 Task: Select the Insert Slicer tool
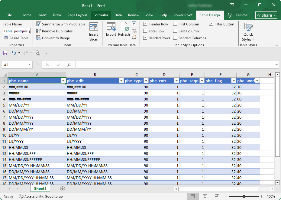(x=94, y=31)
